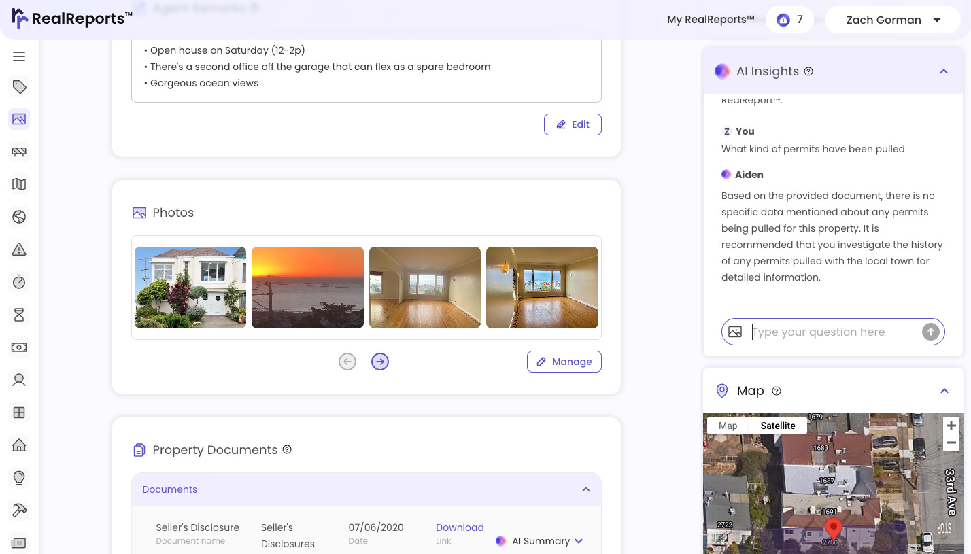Screen dimensions: 971x554
Task: Click the person sidebar icon
Action: click(x=19, y=380)
